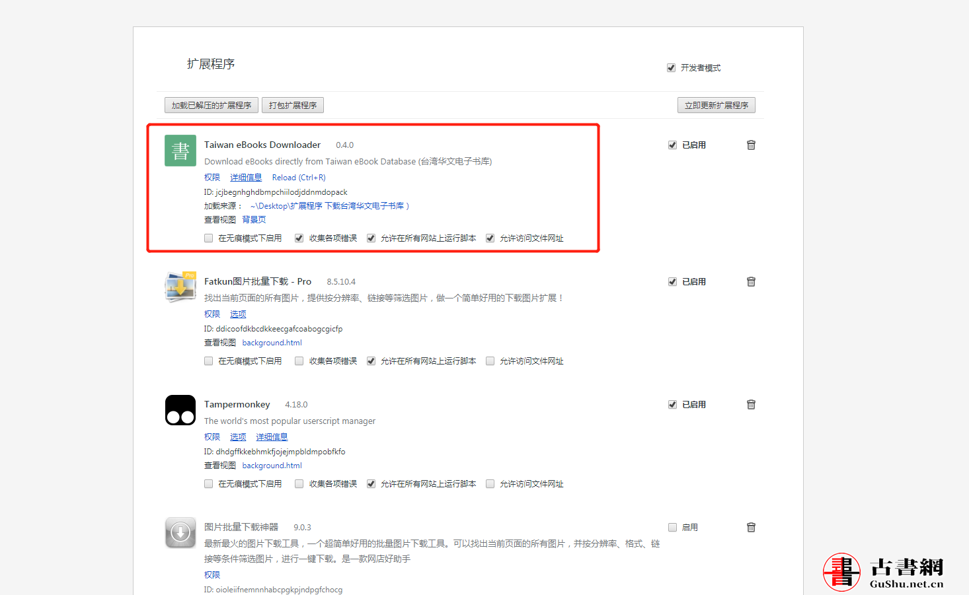Screen dimensions: 969x595
Task: Check 允许访问文件网址 for Tampermonkey
Action: pos(490,484)
